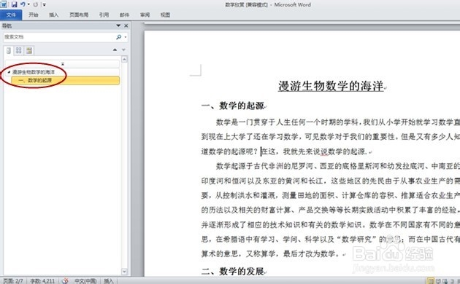
Task: Switch to the 视图 (View) ribbon tab
Action: click(x=165, y=15)
